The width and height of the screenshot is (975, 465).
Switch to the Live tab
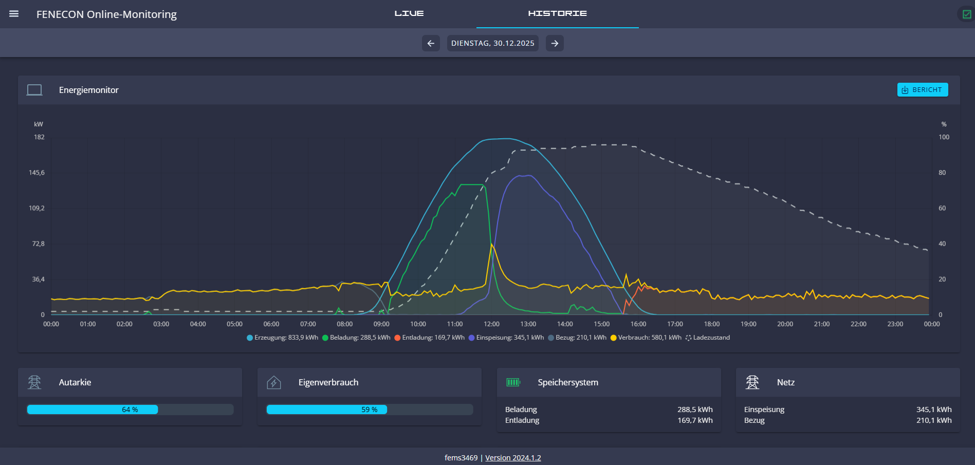pyautogui.click(x=409, y=13)
